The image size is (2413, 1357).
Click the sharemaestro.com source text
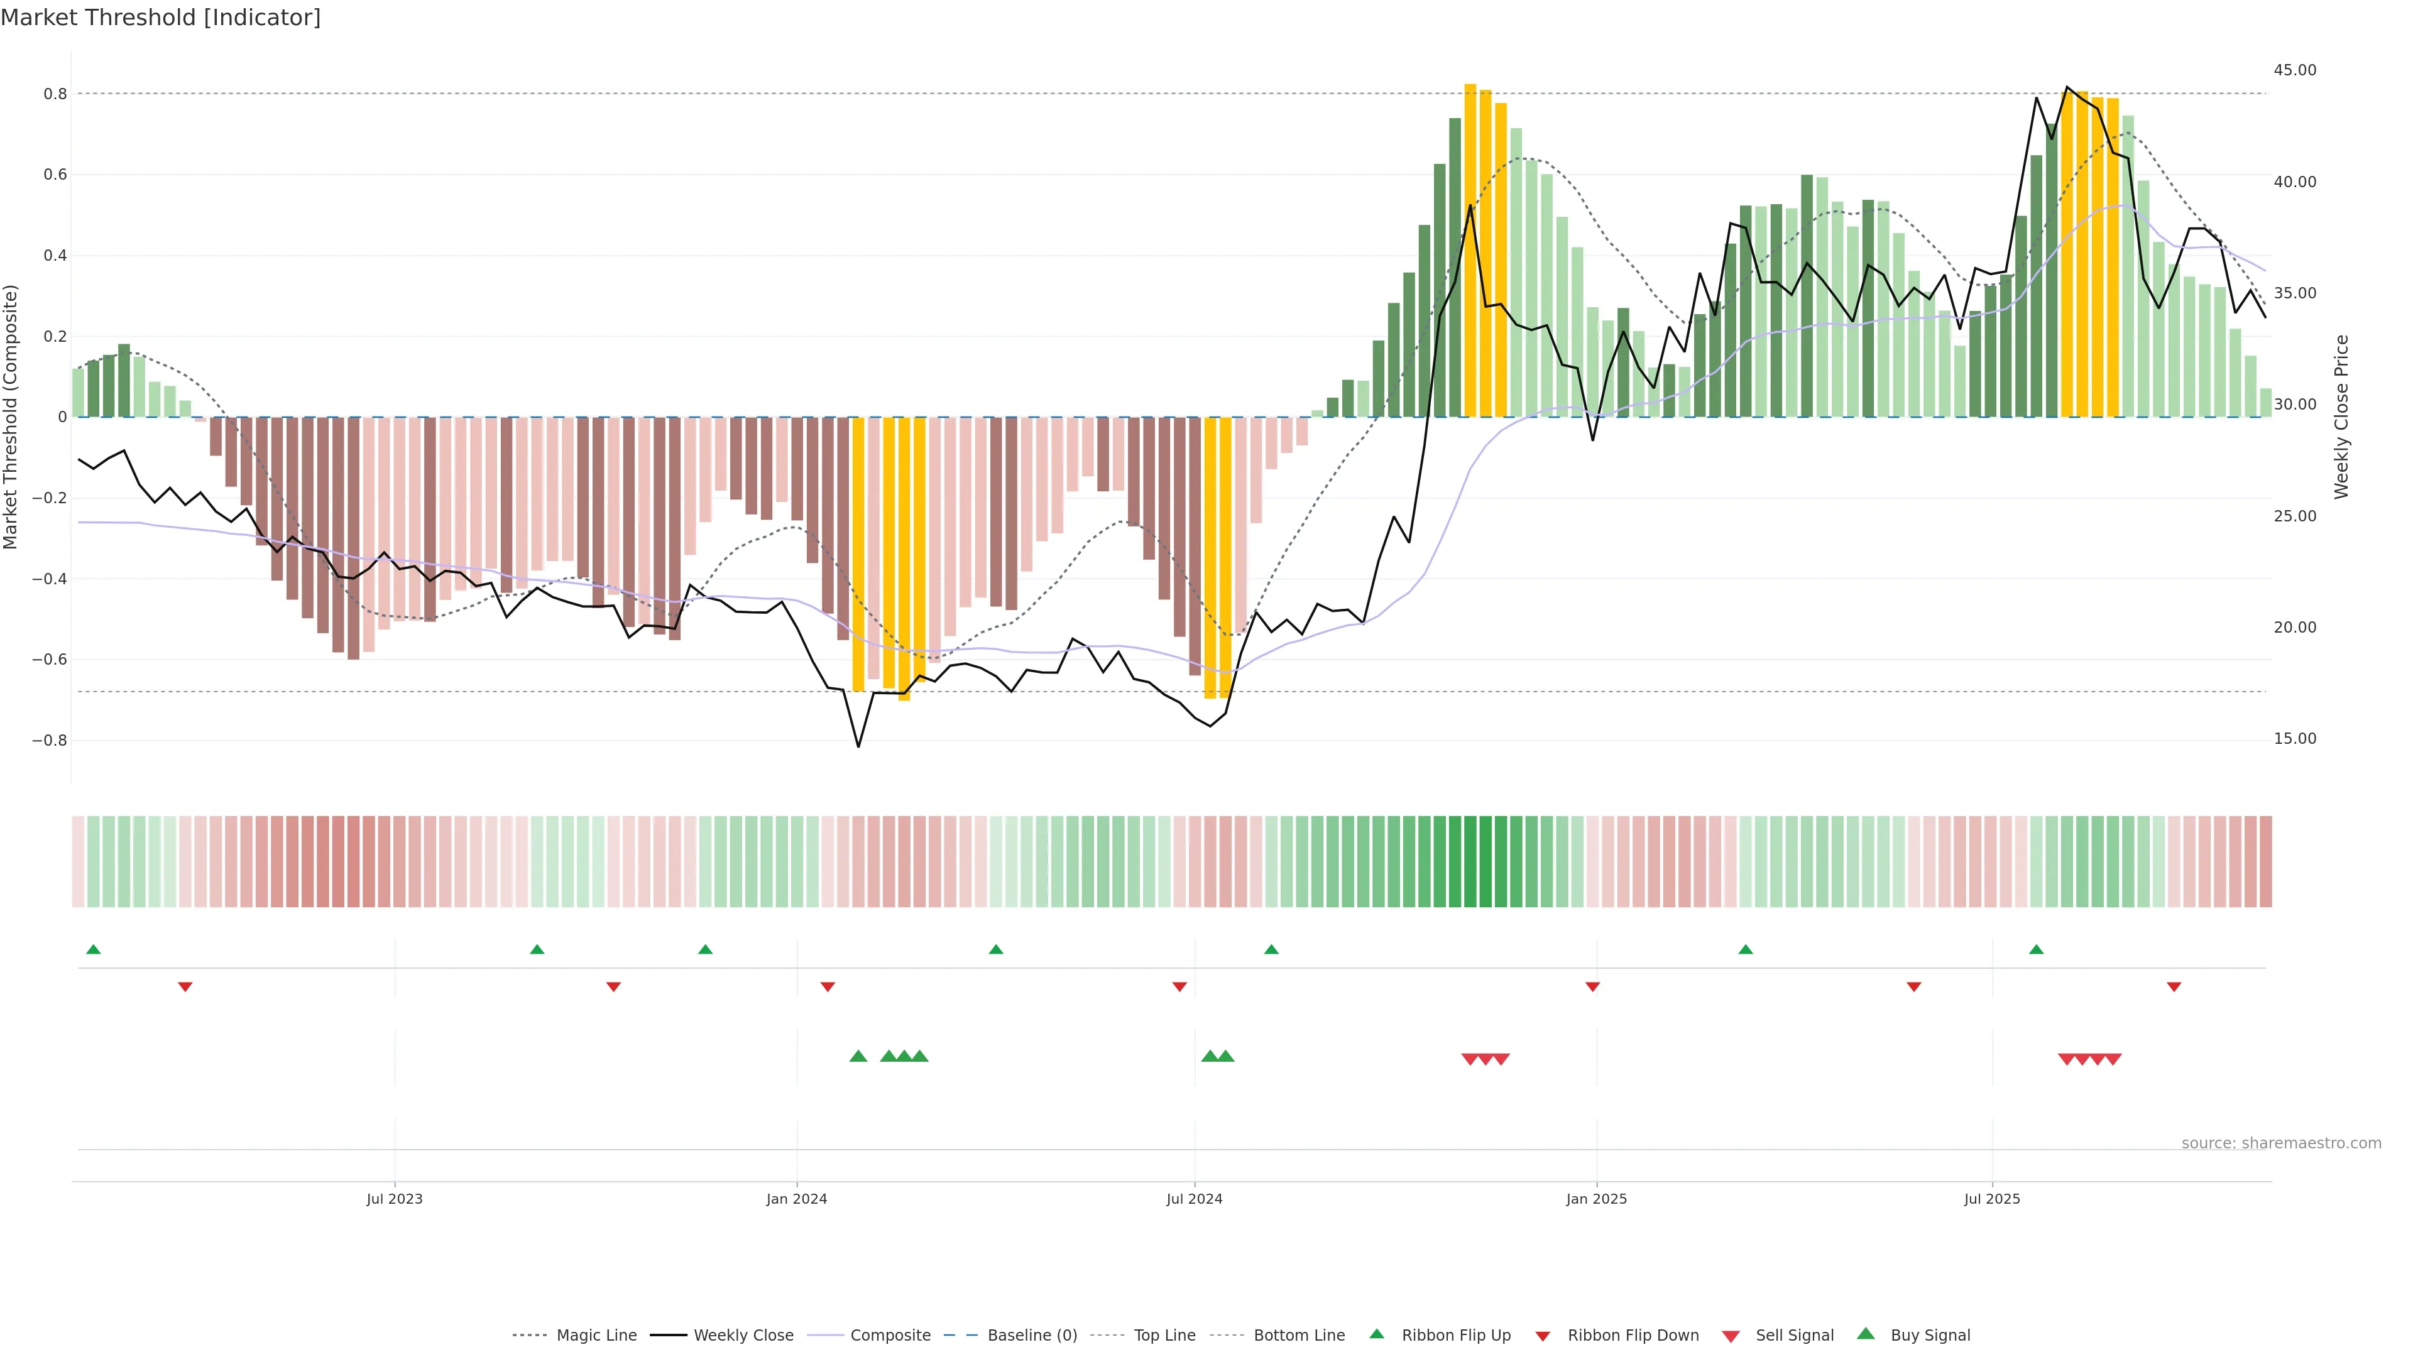[2281, 1143]
